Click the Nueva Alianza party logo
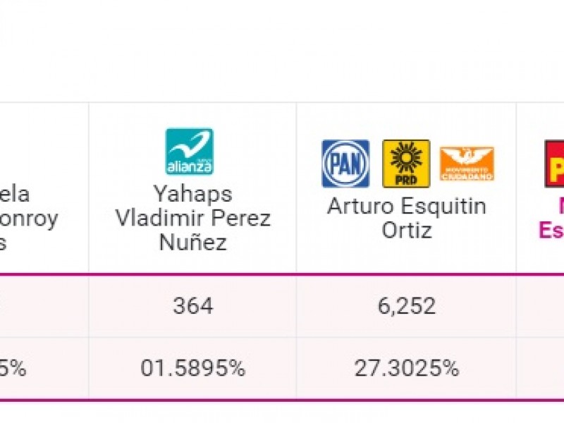564x423 pixels. click(189, 151)
